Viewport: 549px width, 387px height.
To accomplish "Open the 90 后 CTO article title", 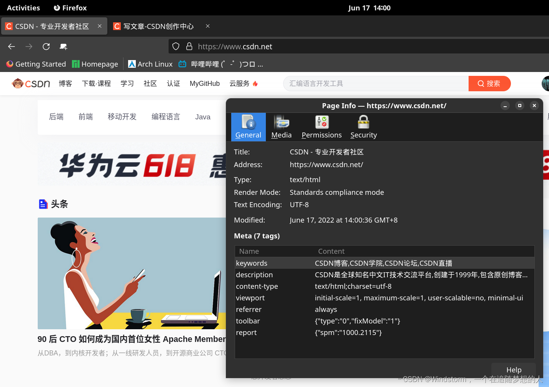I will coord(132,339).
